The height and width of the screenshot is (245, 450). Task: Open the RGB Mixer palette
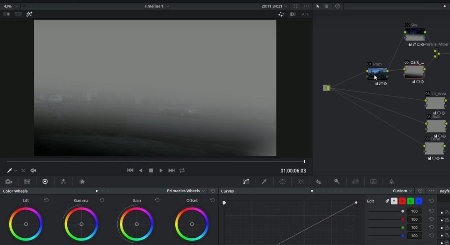63,182
